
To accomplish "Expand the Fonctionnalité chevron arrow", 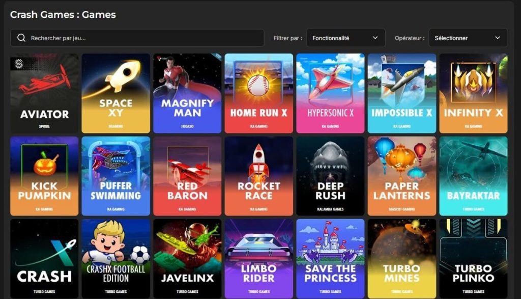I will (x=375, y=38).
